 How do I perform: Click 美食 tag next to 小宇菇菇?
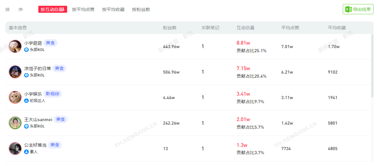51,43
